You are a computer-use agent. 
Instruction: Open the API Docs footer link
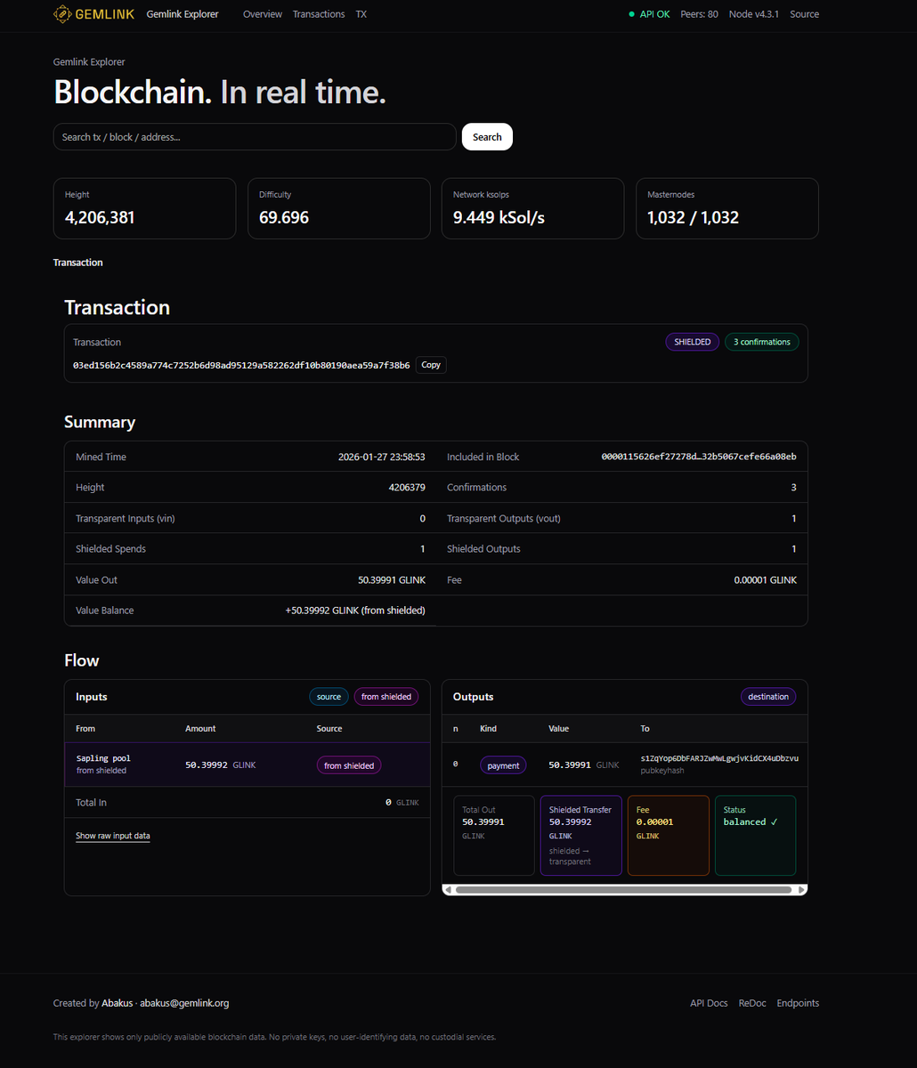[709, 1002]
